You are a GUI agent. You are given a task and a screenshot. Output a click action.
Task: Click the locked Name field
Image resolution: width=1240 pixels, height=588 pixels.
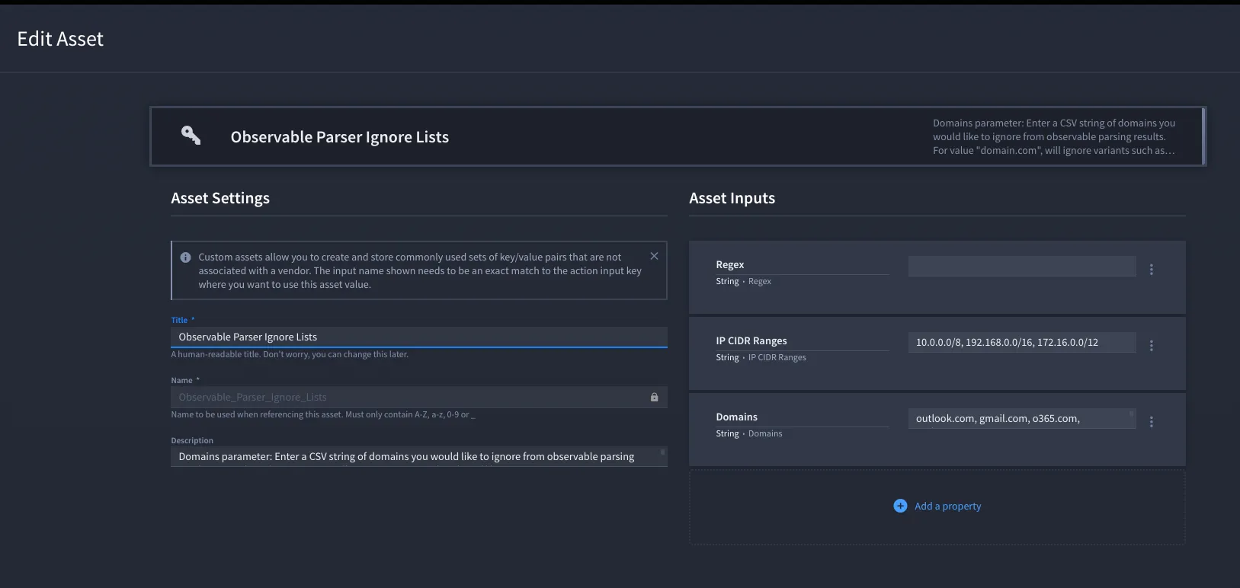tap(419, 397)
